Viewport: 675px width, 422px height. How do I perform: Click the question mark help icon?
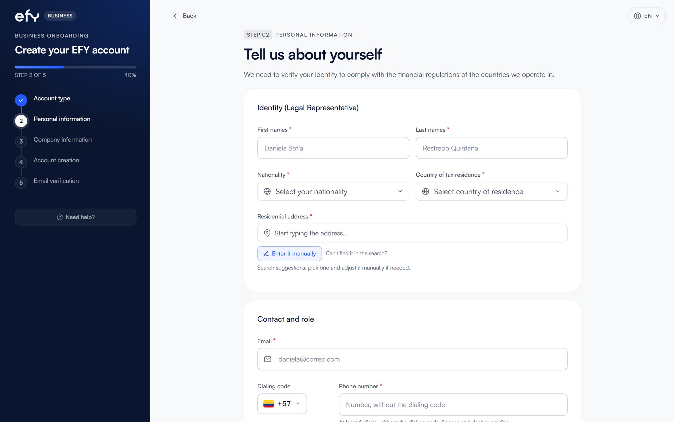pos(60,217)
